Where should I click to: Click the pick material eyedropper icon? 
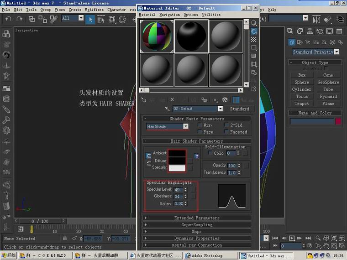pos(167,109)
